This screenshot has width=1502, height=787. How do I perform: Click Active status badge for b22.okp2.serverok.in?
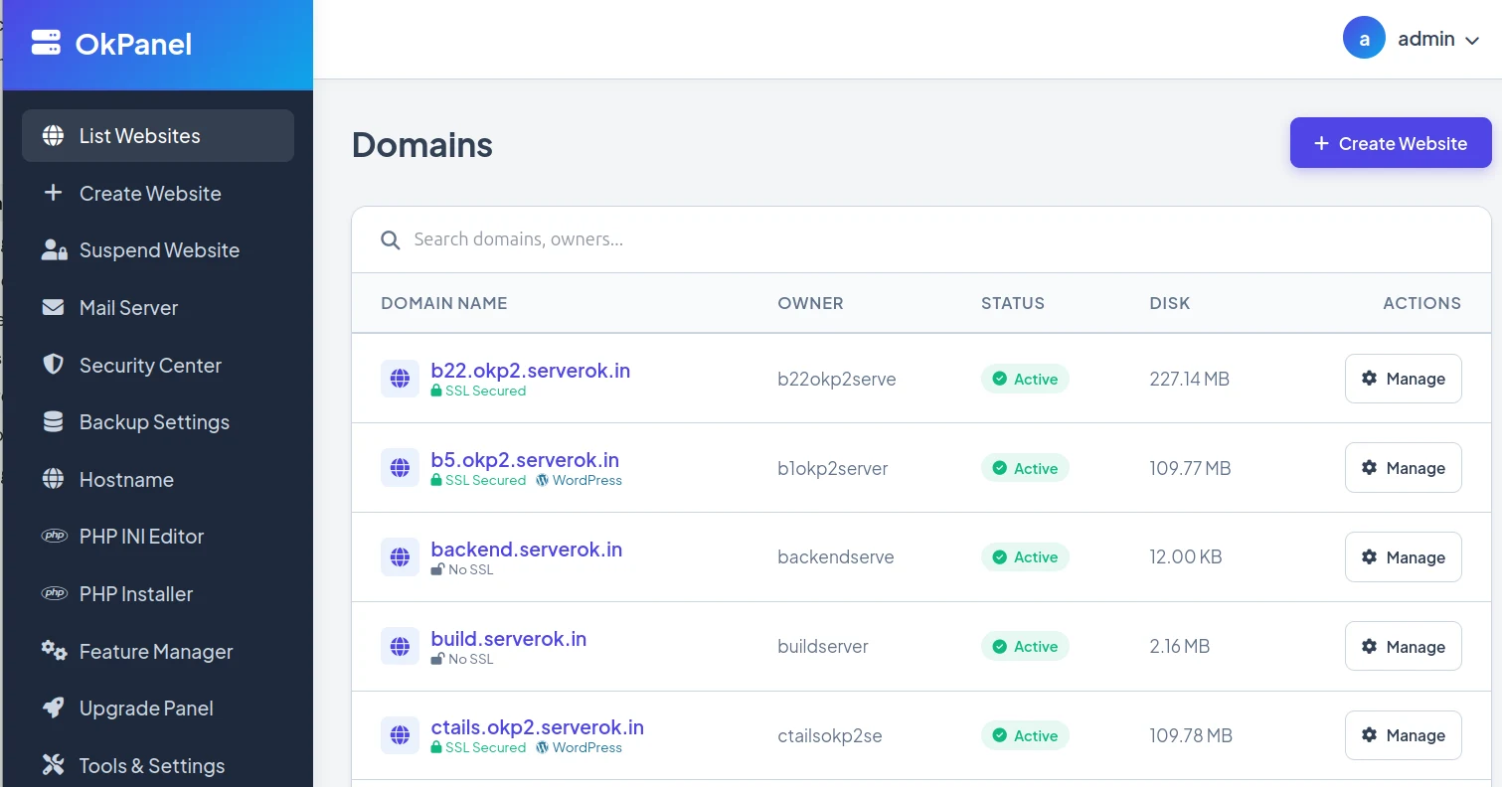tap(1025, 379)
